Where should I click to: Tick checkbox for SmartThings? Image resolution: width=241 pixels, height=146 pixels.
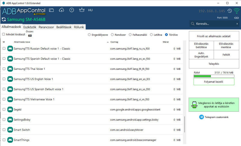pos(4,140)
